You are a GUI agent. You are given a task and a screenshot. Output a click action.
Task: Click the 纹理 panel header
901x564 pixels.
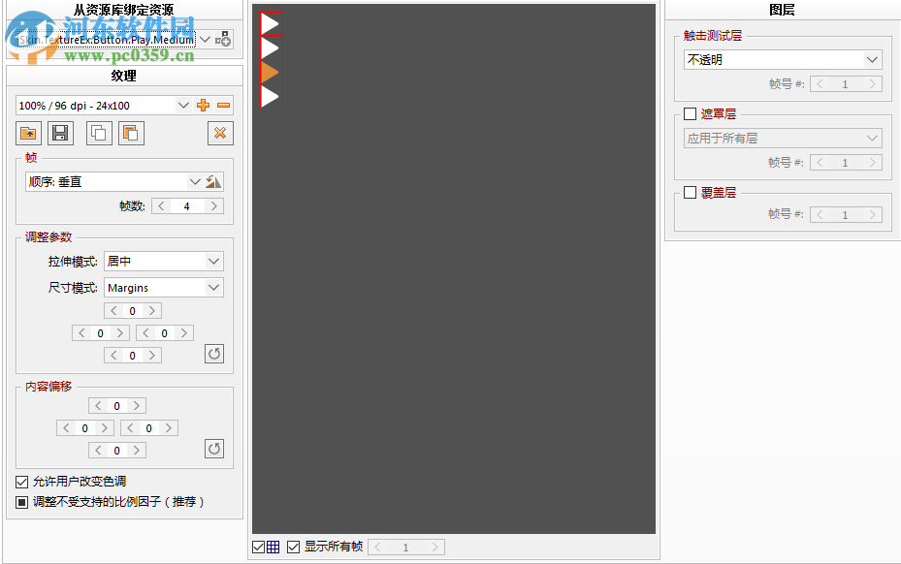click(x=124, y=75)
